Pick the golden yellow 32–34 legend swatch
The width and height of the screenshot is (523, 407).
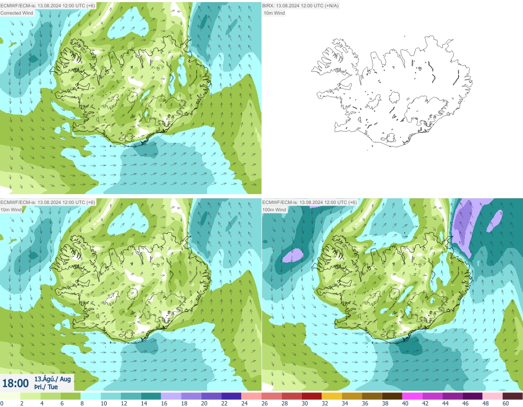pos(332,396)
